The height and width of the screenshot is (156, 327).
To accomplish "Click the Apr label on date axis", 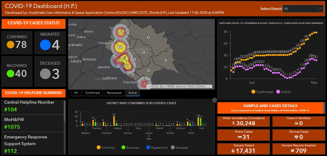I will click(x=252, y=83).
